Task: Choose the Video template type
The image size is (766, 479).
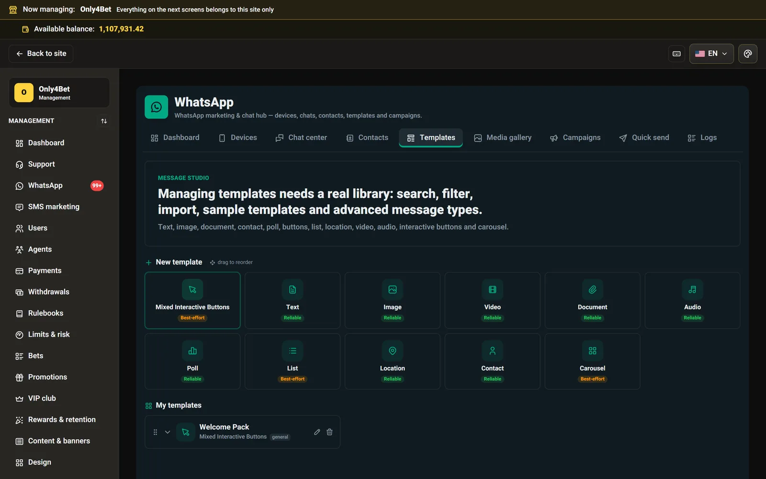Action: [x=493, y=300]
